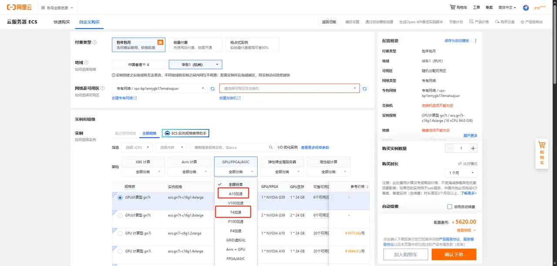Toggle the 比对模式 comparison mode

coord(468,164)
